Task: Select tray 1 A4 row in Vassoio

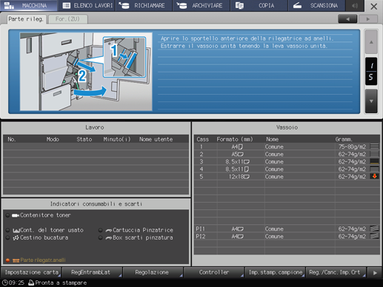Action: (287, 146)
